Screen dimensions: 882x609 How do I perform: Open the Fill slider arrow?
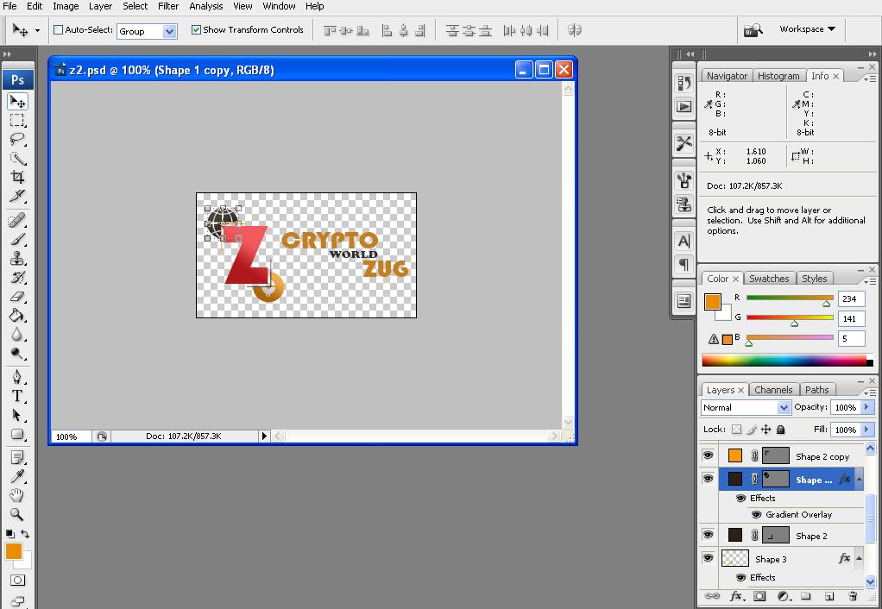[x=866, y=430]
